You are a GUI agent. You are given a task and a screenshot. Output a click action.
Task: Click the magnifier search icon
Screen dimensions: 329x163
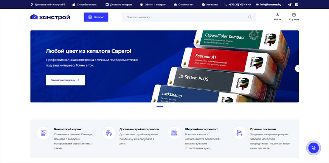(x=250, y=17)
